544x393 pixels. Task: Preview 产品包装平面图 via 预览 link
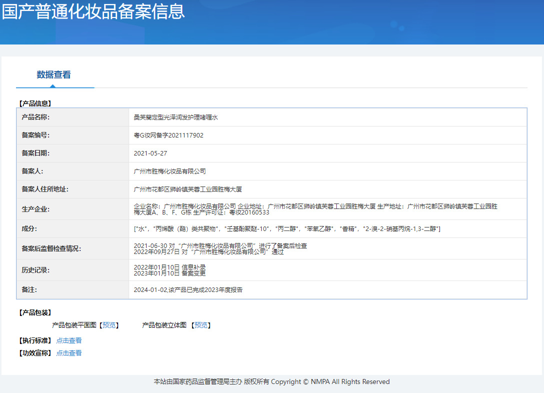(x=109, y=325)
